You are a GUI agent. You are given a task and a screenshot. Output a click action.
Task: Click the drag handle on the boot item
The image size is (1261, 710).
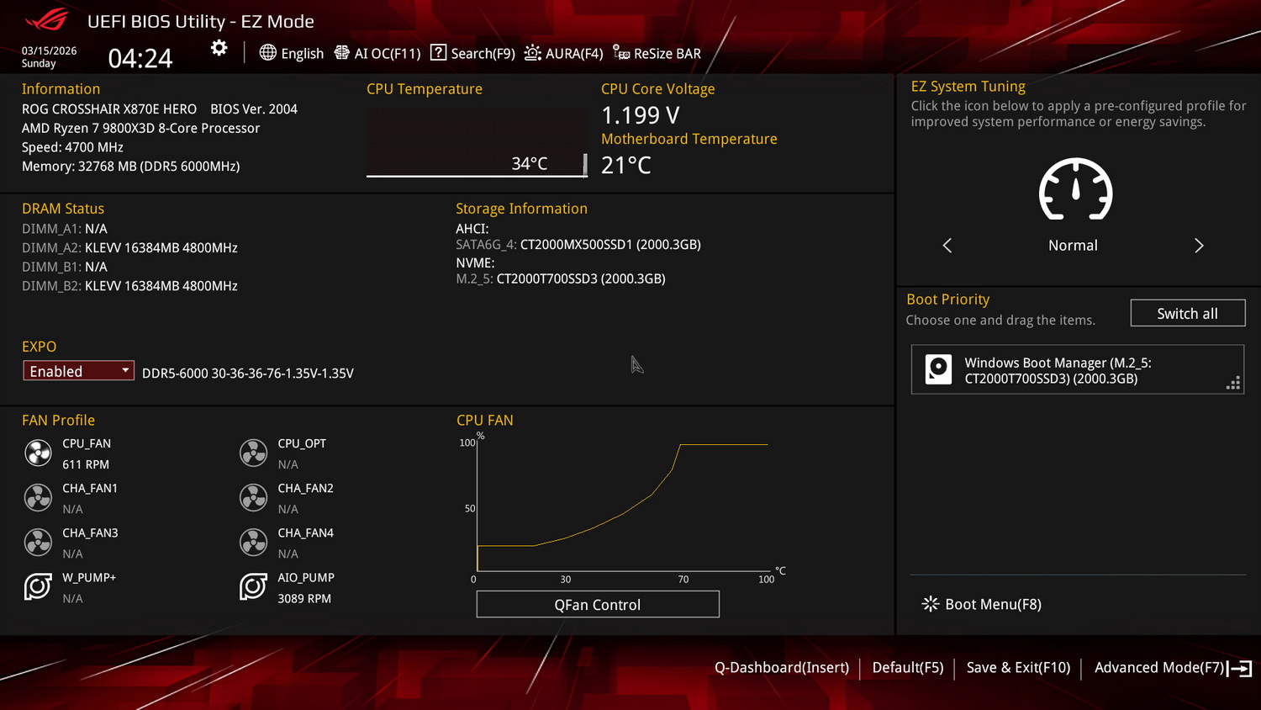[x=1233, y=384]
